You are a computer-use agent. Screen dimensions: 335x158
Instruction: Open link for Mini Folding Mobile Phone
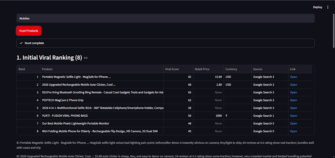pyautogui.click(x=293, y=131)
